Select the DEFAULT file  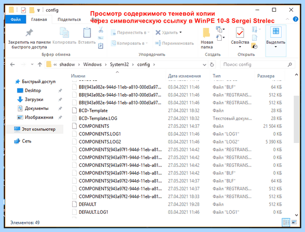click(x=87, y=205)
